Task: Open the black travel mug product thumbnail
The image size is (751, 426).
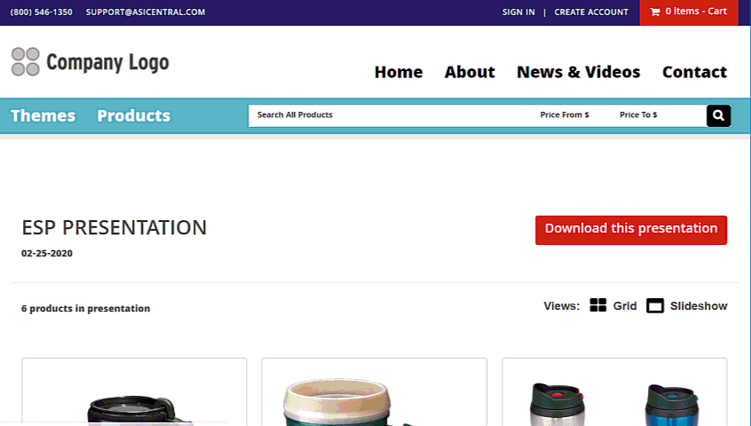Action: click(134, 391)
